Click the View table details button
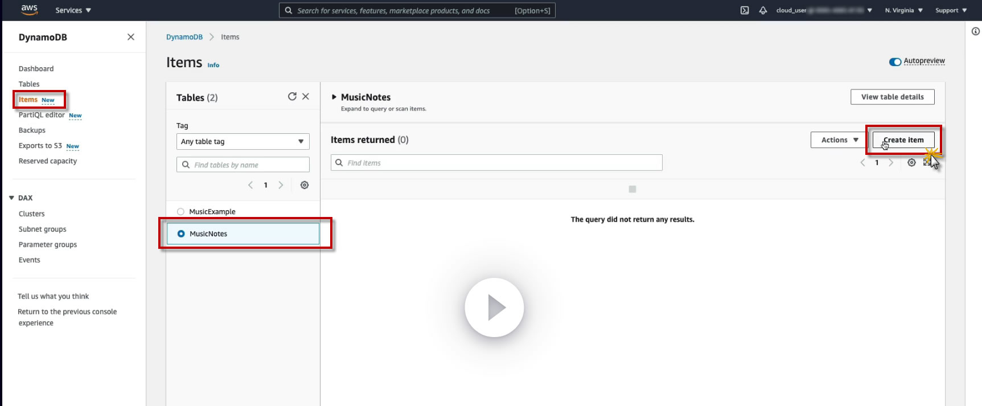 pyautogui.click(x=893, y=97)
